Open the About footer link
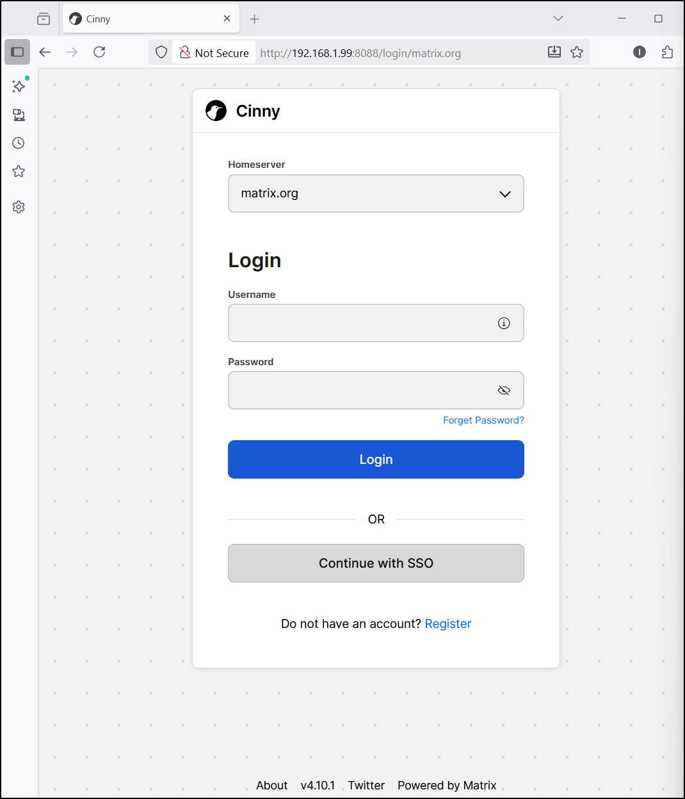Screen dimensions: 685x799 pos(271,786)
